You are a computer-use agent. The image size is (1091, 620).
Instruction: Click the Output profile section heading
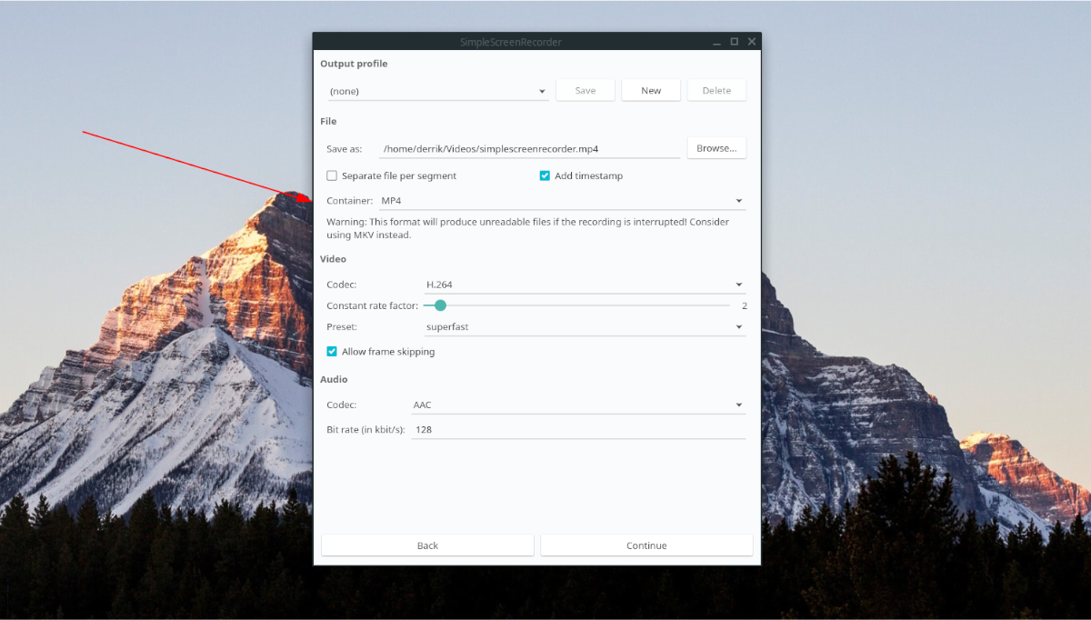354,64
